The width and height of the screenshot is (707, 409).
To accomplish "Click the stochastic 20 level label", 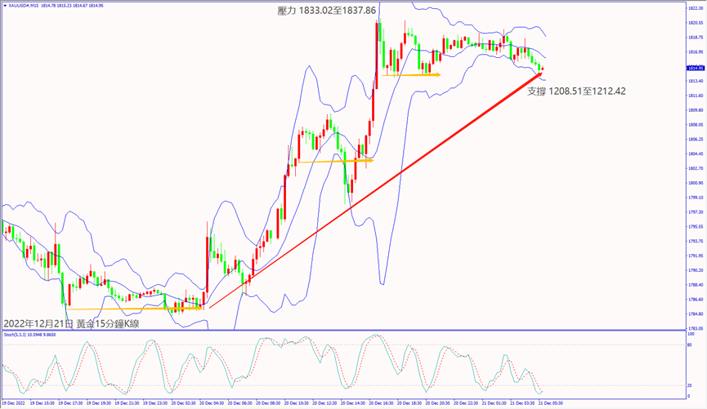I will click(x=691, y=385).
